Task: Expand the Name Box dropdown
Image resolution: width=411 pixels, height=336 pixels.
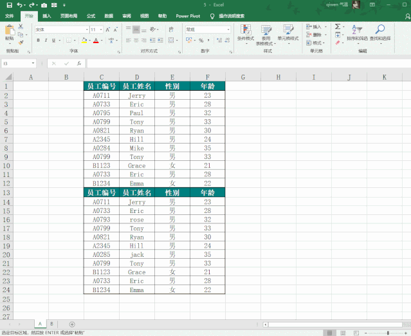Action: click(x=33, y=63)
